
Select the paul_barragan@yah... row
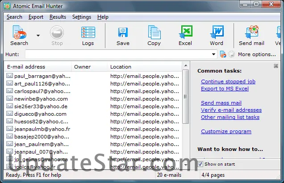click(x=93, y=76)
